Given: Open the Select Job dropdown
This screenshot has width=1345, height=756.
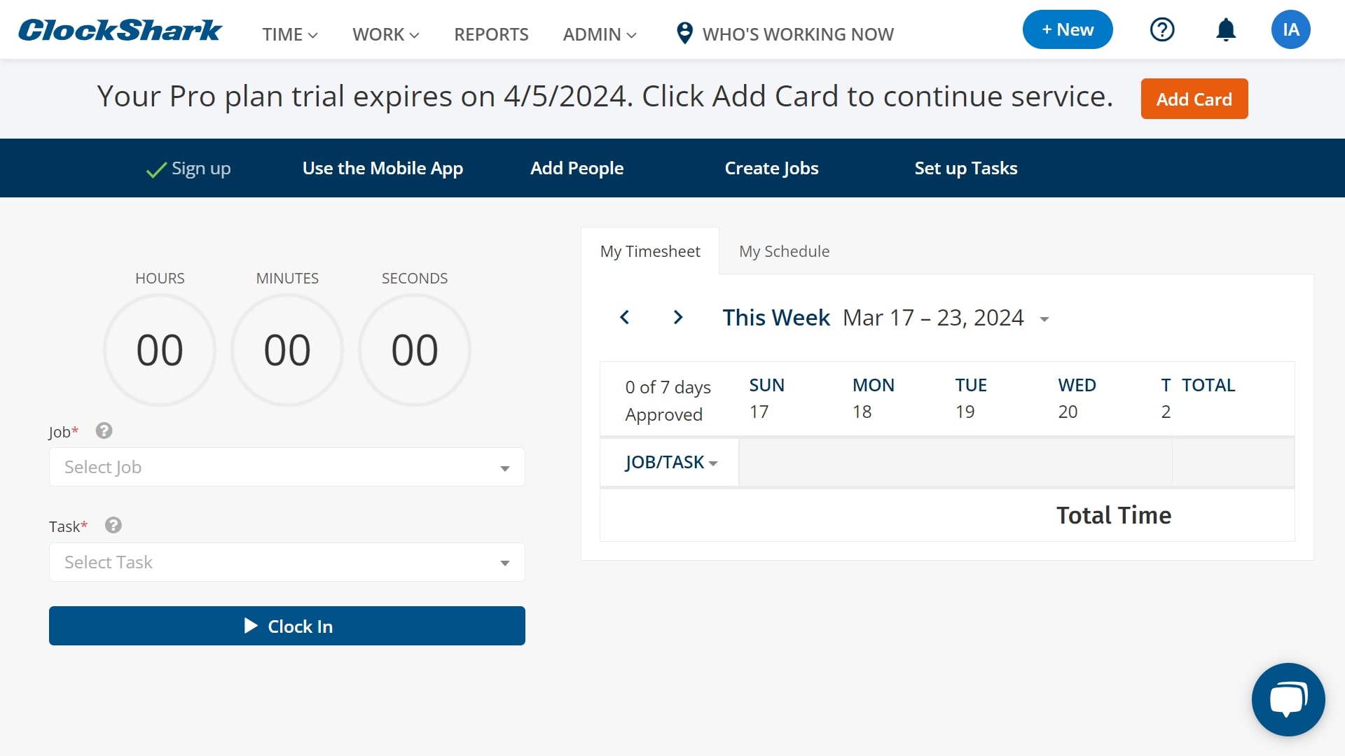Looking at the screenshot, I should coord(287,467).
